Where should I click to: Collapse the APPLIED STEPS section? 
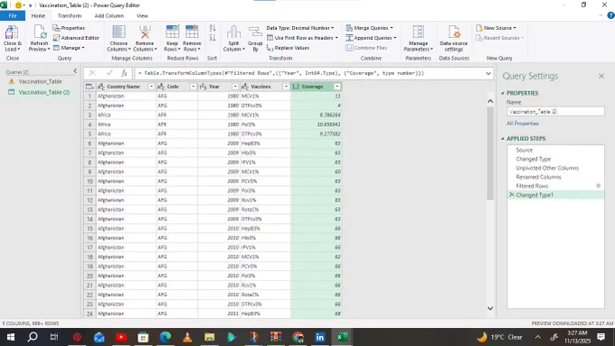pos(503,139)
